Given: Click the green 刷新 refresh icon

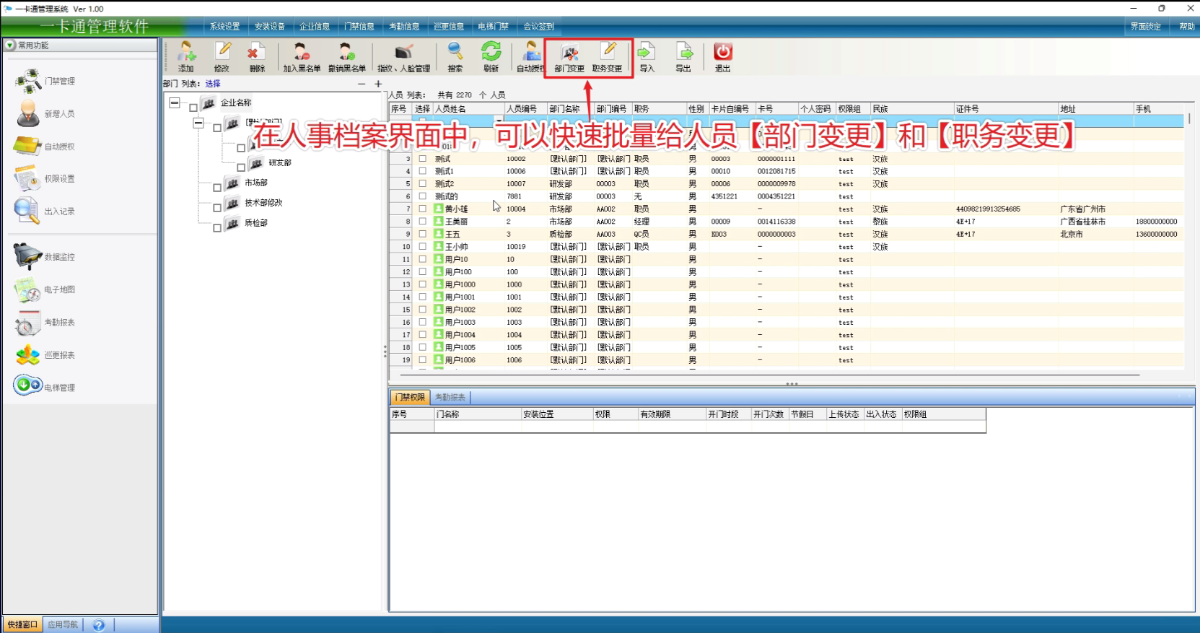Looking at the screenshot, I should (491, 56).
